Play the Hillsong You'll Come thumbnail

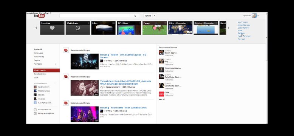click(85, 114)
